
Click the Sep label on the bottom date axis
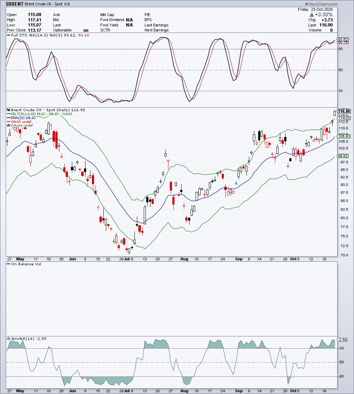tap(239, 391)
